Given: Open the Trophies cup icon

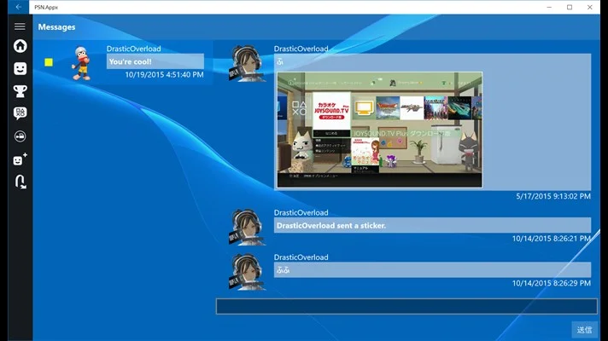Looking at the screenshot, I should click(x=20, y=91).
